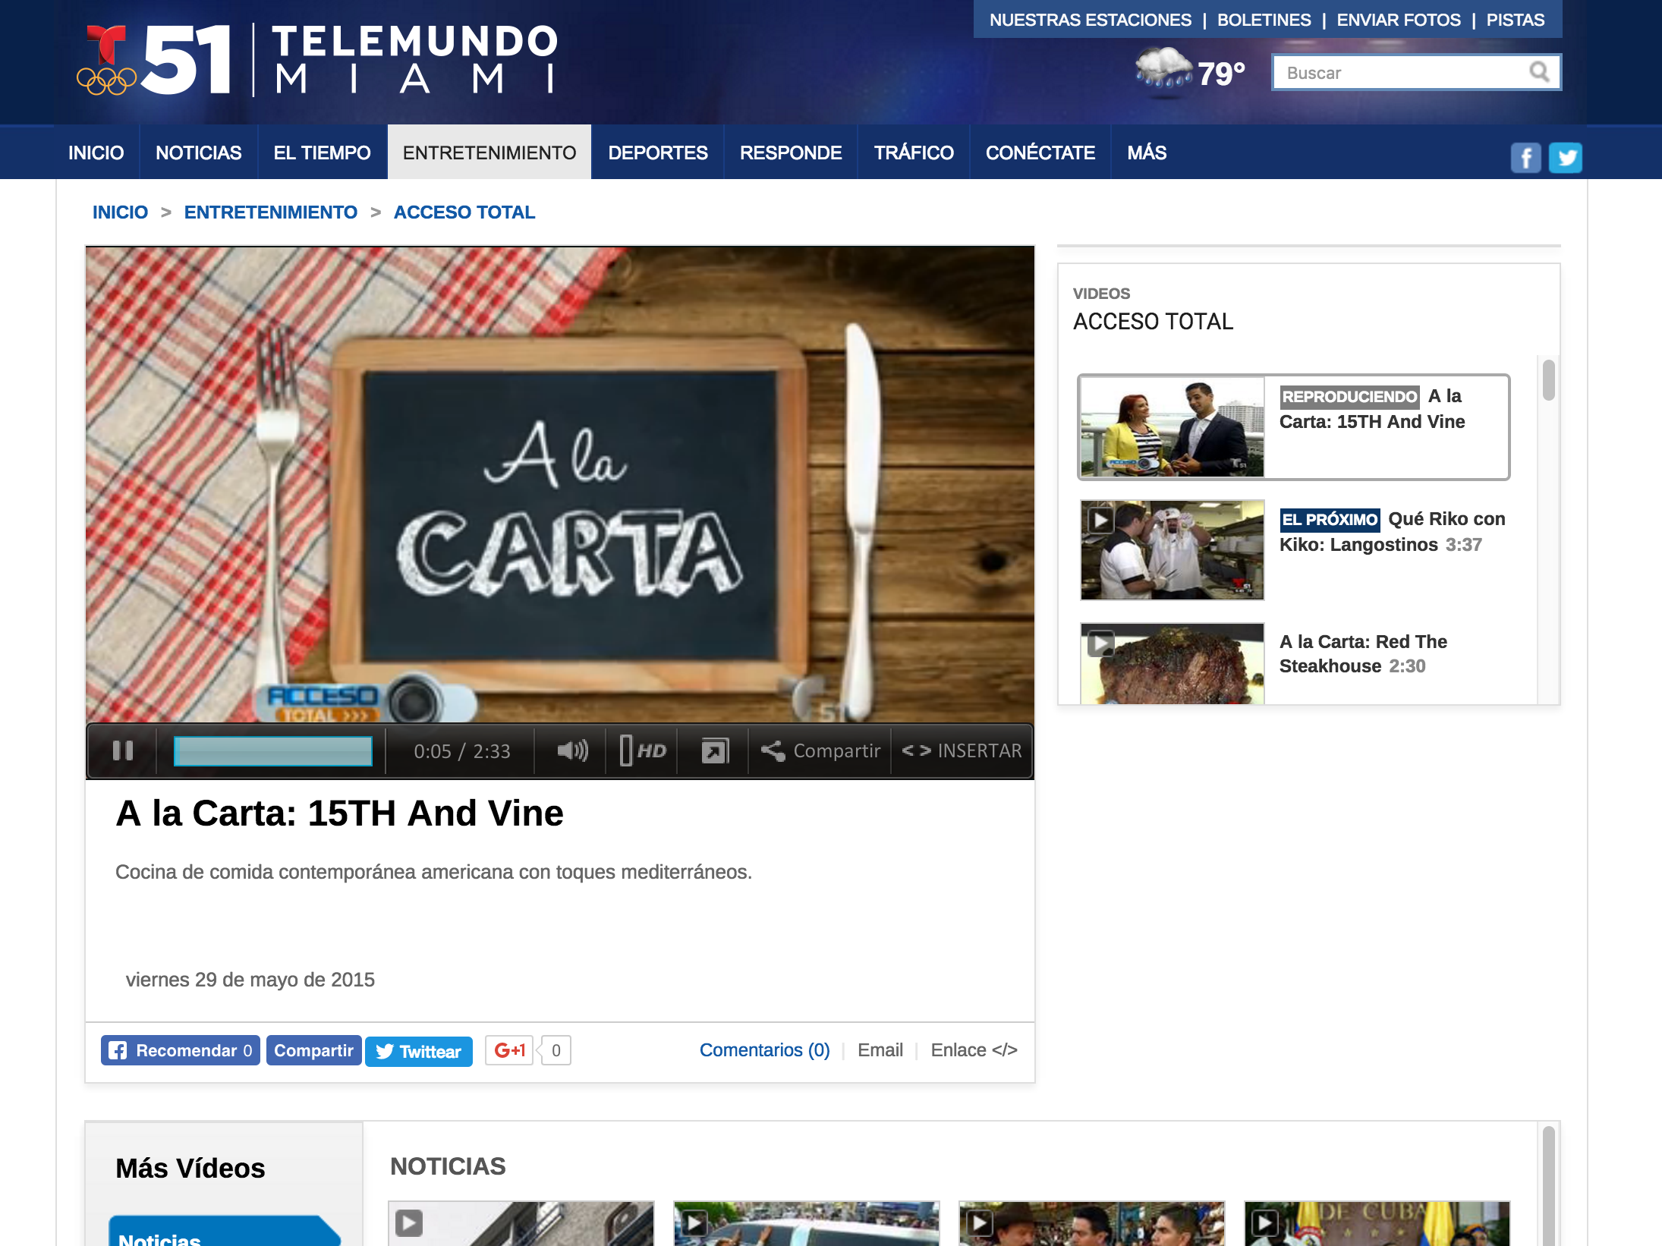
Task: Click the A la Carta video title heading
Action: pyautogui.click(x=340, y=813)
